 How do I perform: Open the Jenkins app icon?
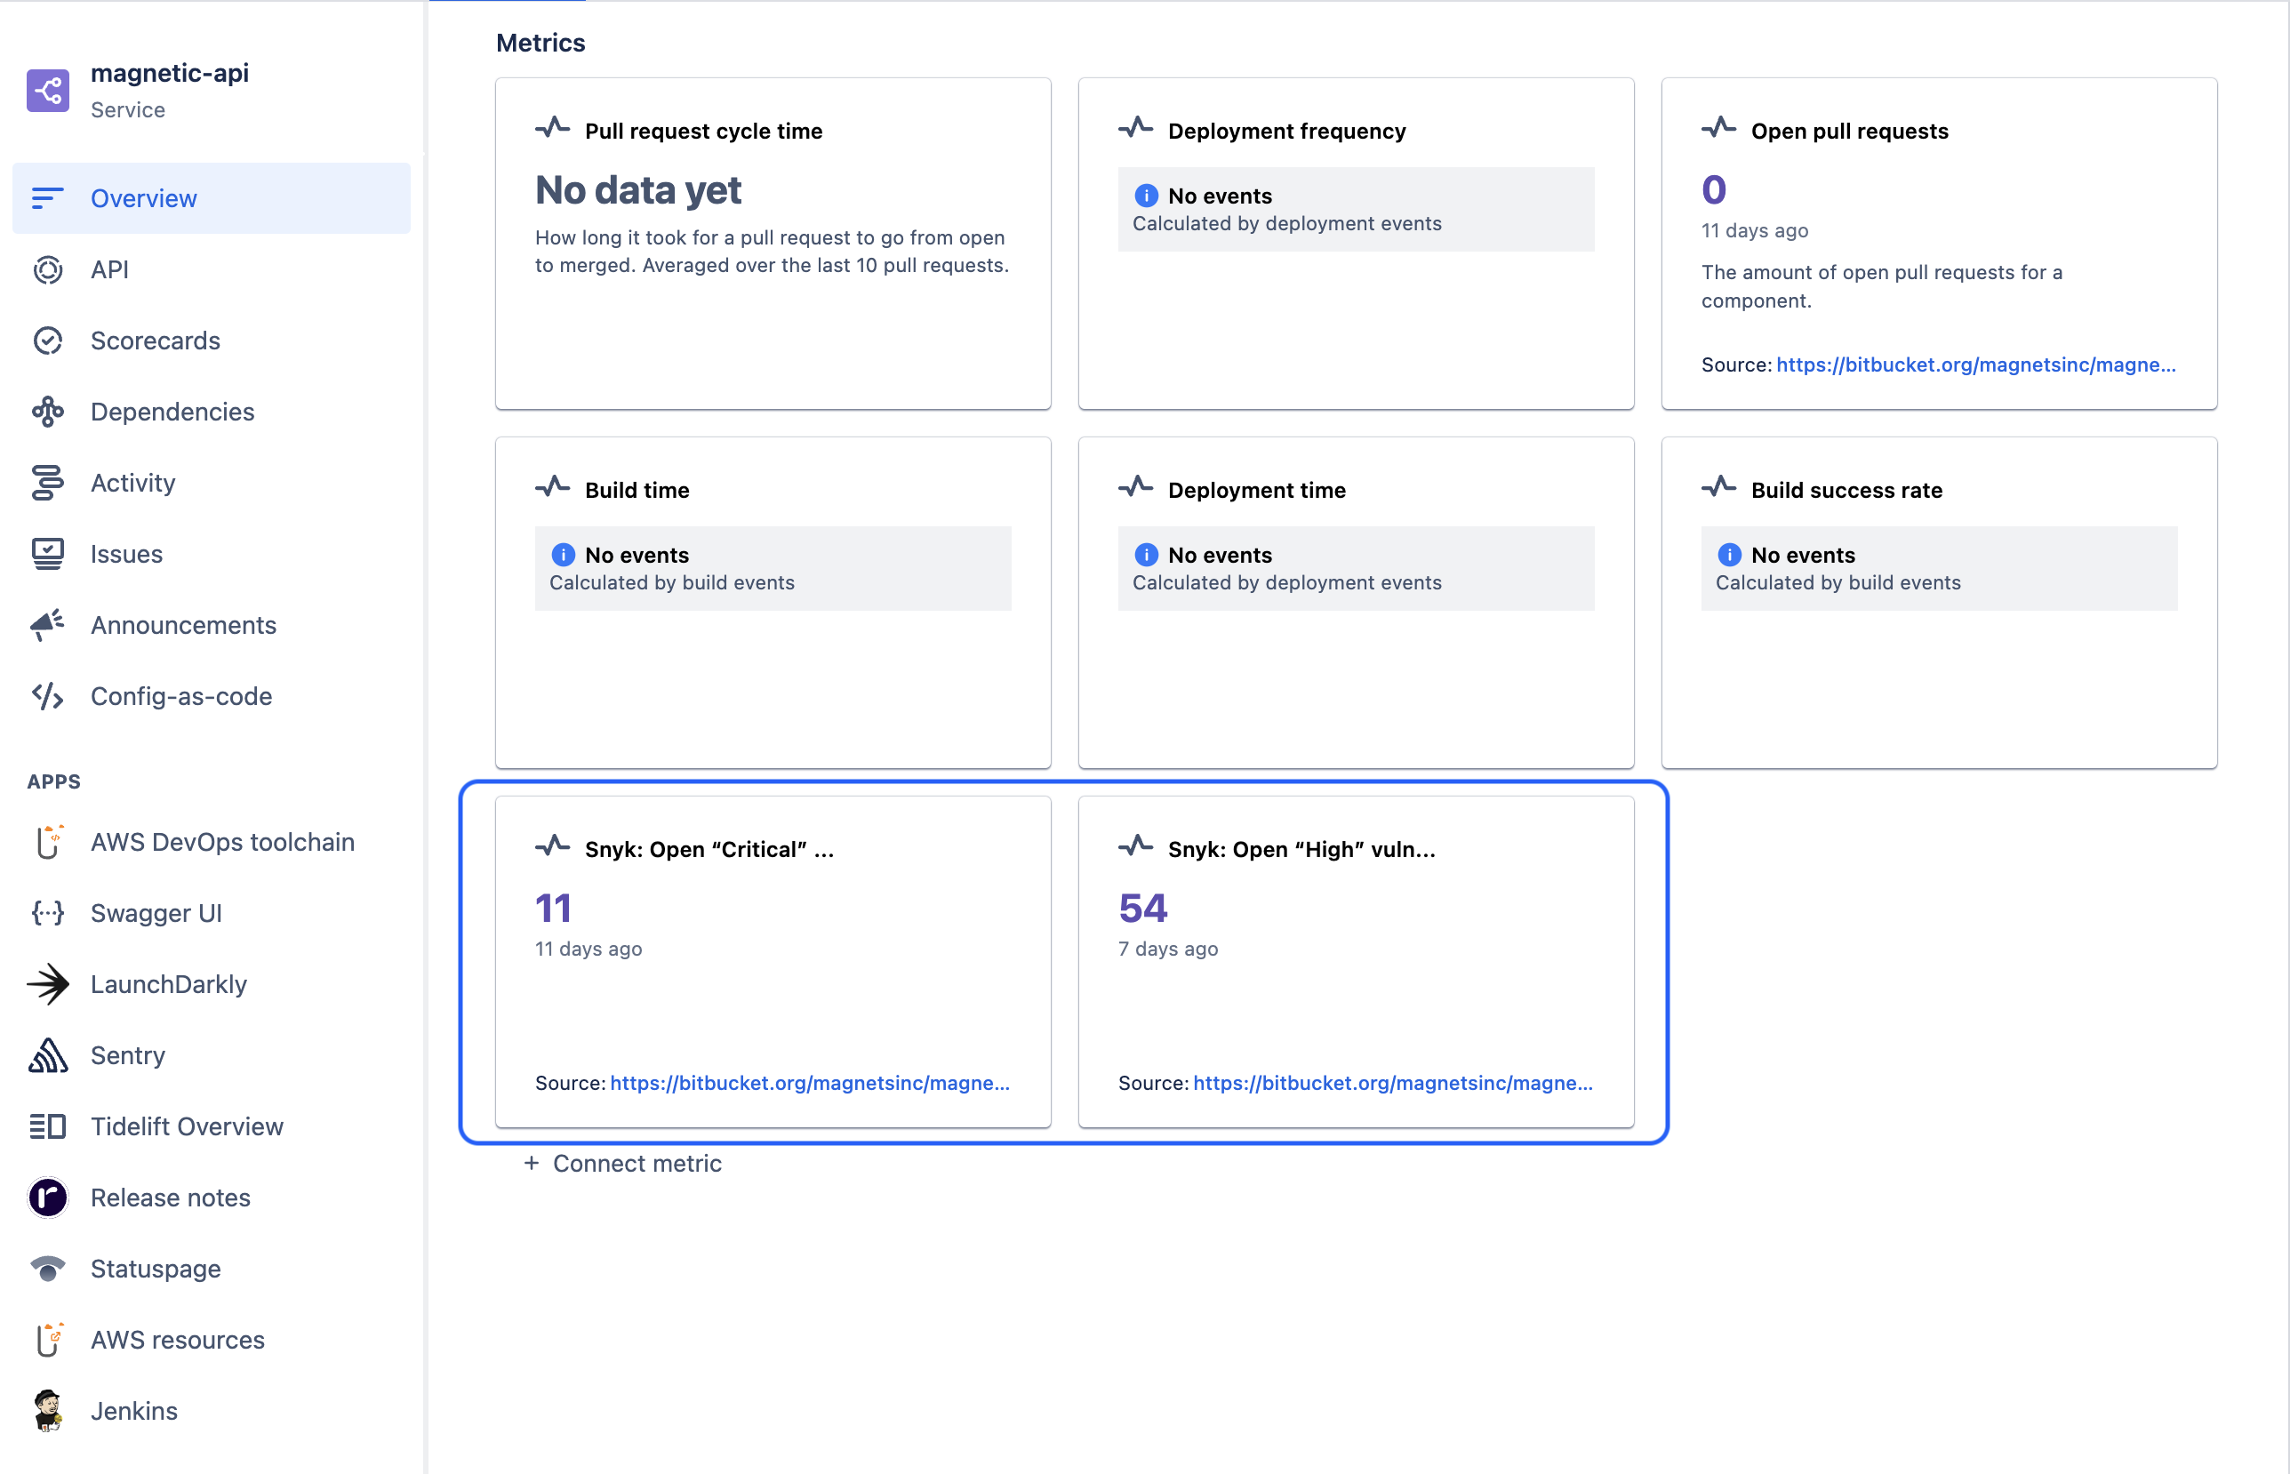tap(47, 1411)
